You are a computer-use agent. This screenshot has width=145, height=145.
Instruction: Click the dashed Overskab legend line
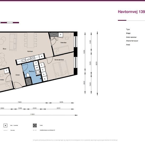pyautogui.click(x=6, y=130)
